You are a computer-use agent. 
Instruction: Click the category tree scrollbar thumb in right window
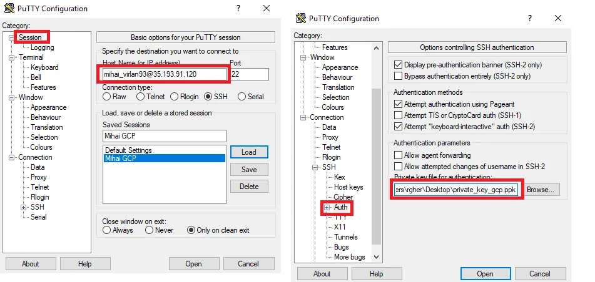coord(376,166)
